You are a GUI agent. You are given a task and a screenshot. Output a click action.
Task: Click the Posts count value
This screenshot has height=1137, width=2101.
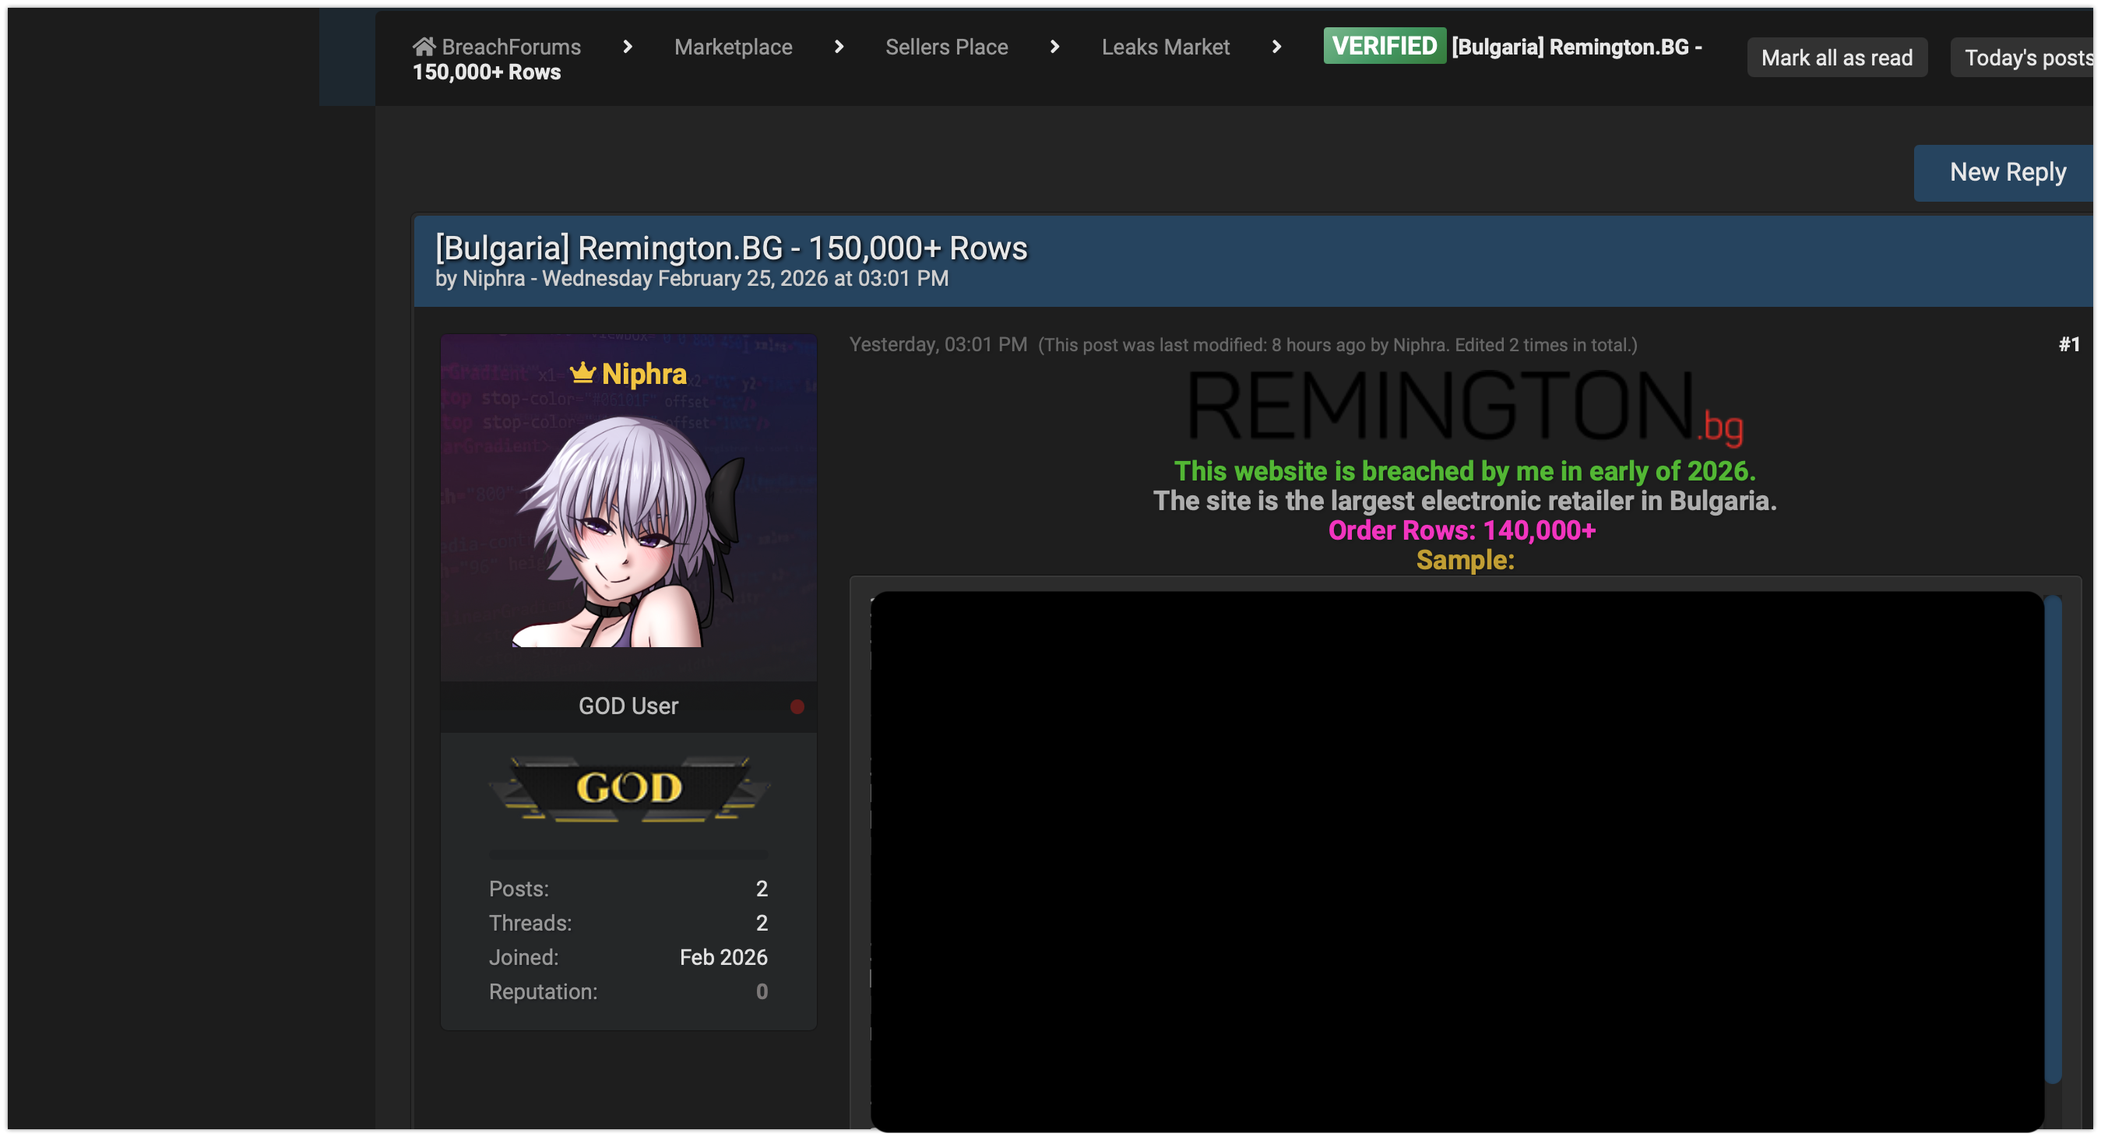pos(761,889)
